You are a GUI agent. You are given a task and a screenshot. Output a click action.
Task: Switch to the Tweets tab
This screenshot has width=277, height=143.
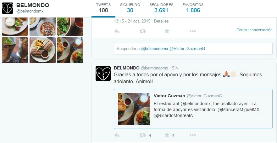(x=103, y=8)
